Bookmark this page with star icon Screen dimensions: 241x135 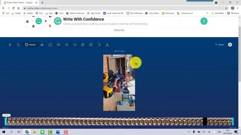pos(226,8)
